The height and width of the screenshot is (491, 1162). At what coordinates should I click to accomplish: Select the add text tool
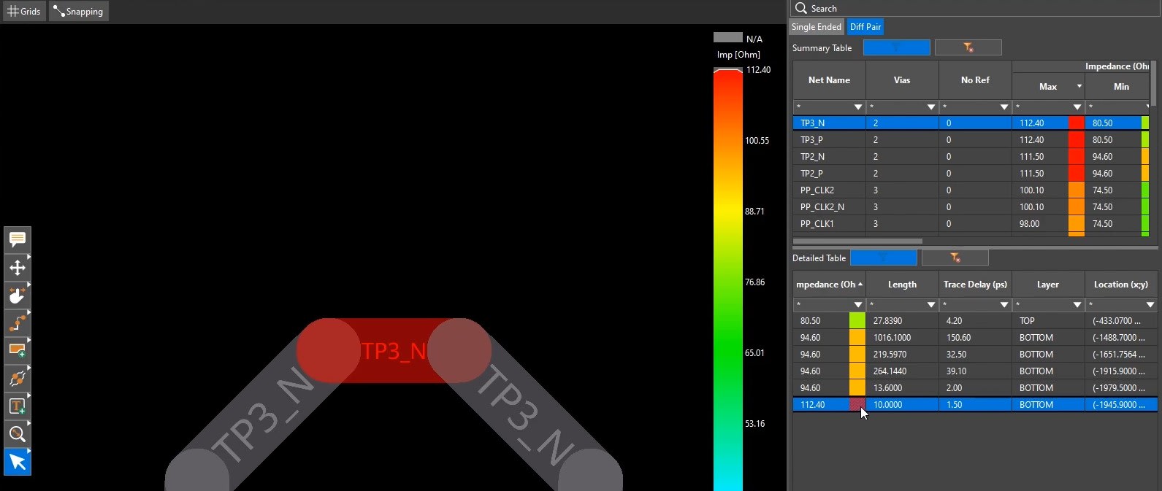coord(18,406)
